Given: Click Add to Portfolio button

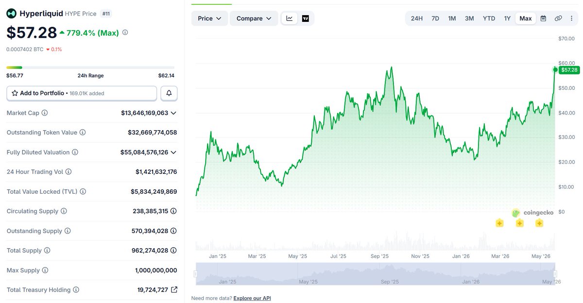Looking at the screenshot, I should click(82, 93).
